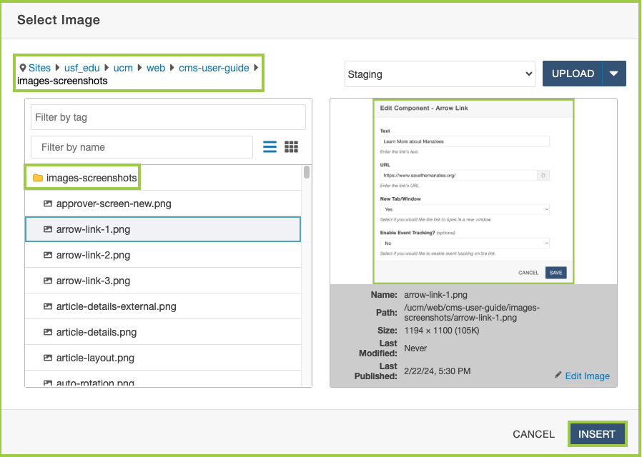This screenshot has height=457, width=642.
Task: Click the Filter by name field
Action: [142, 147]
